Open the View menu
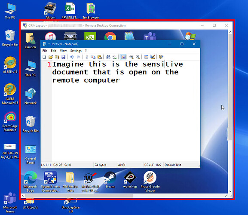The width and height of the screenshot is (248, 215). click(x=63, y=51)
